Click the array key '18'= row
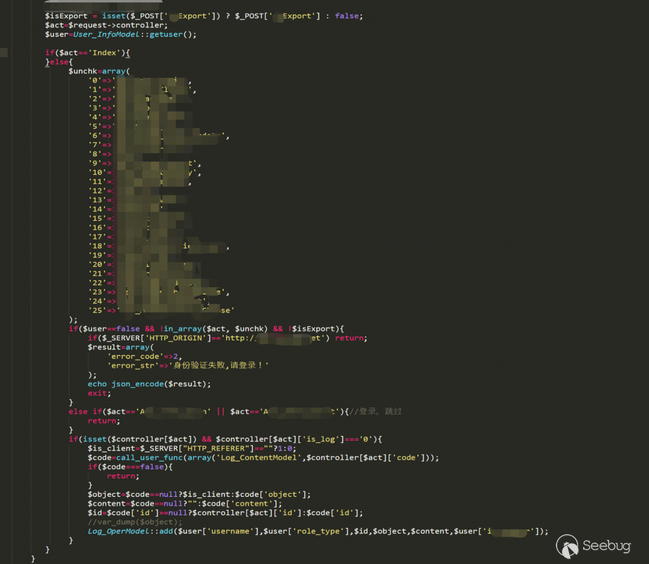The height and width of the screenshot is (564, 649). [x=158, y=247]
